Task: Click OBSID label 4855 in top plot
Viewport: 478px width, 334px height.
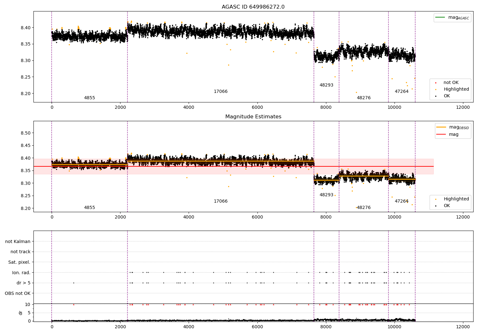Action: [x=90, y=98]
